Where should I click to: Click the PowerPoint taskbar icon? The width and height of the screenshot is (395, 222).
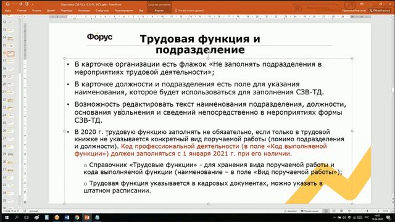87,218
